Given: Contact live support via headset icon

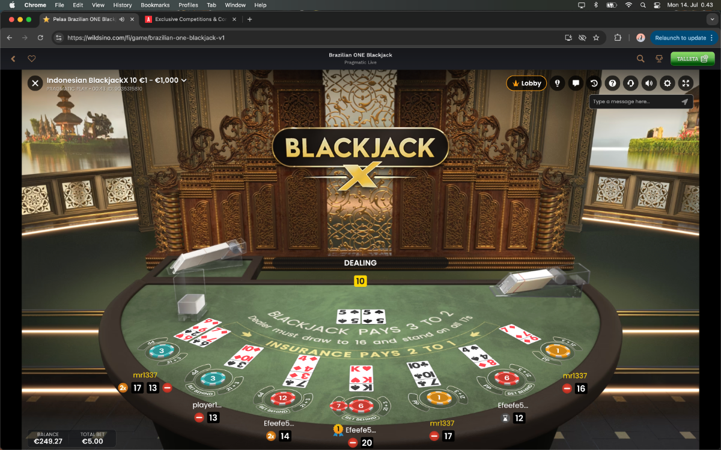Looking at the screenshot, I should tap(630, 83).
